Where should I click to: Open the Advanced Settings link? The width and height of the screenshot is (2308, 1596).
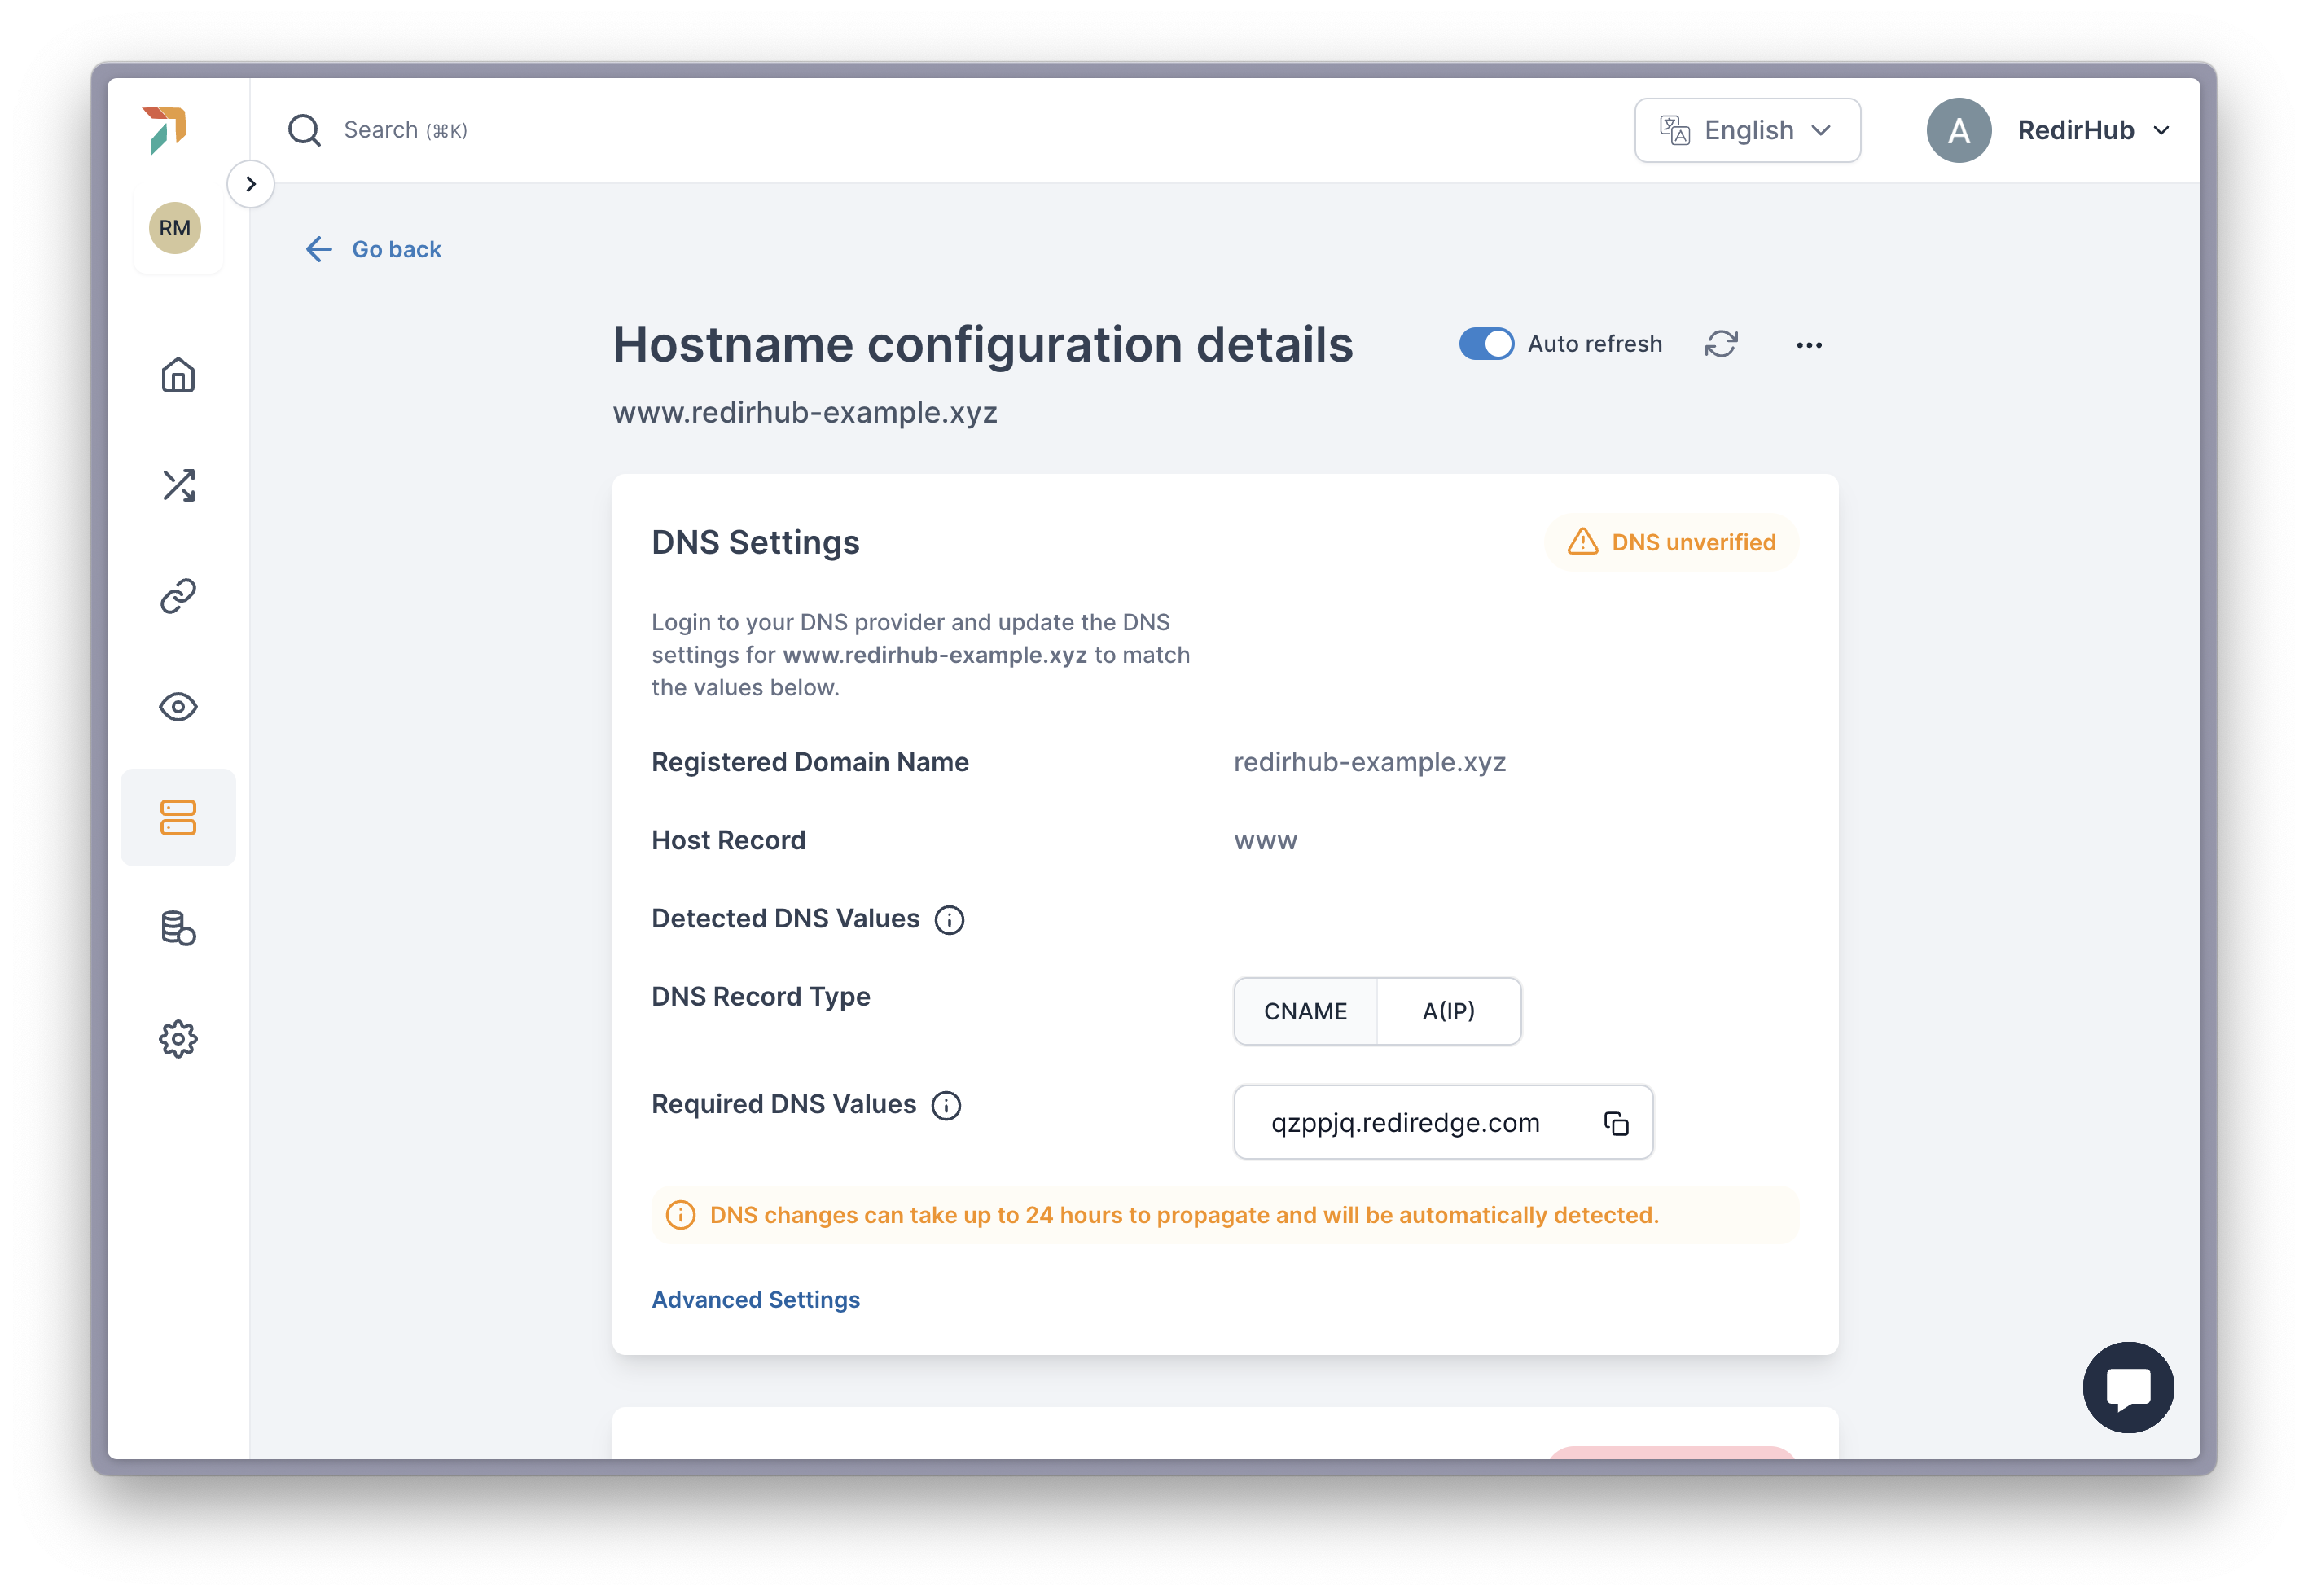pyautogui.click(x=756, y=1299)
